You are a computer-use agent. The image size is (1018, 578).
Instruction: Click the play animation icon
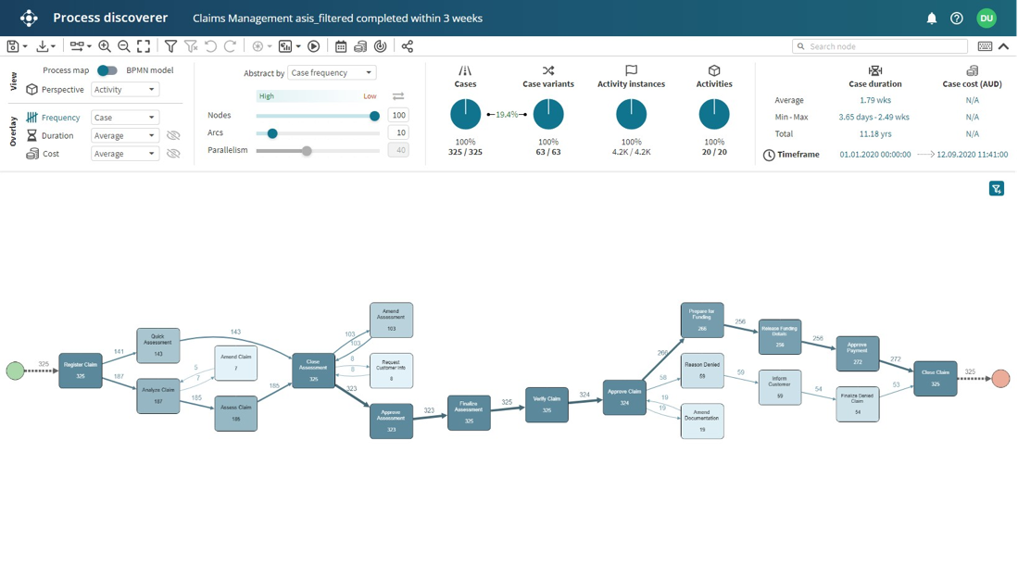[314, 46]
